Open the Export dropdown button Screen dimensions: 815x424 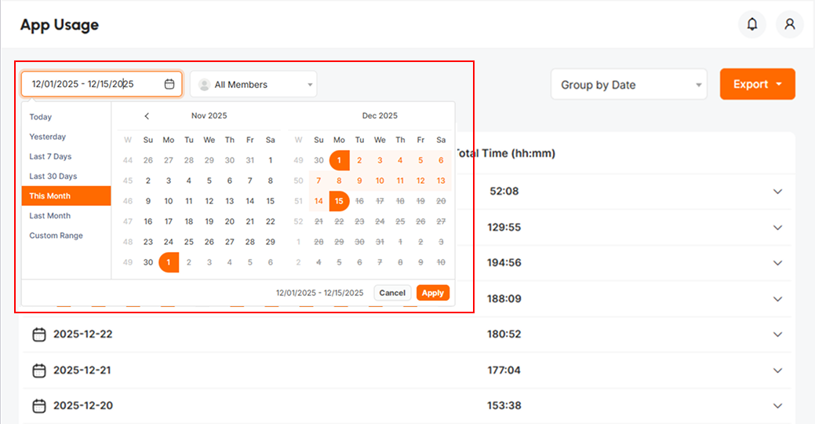click(x=757, y=84)
